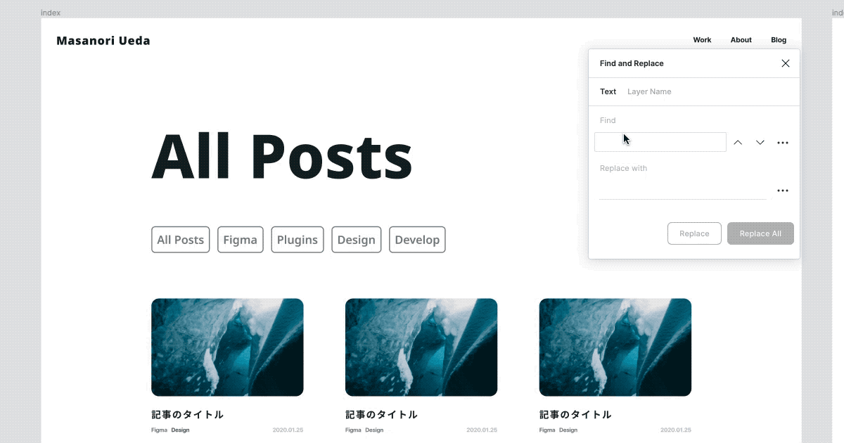Switch to the Layer Name tab

pos(649,91)
